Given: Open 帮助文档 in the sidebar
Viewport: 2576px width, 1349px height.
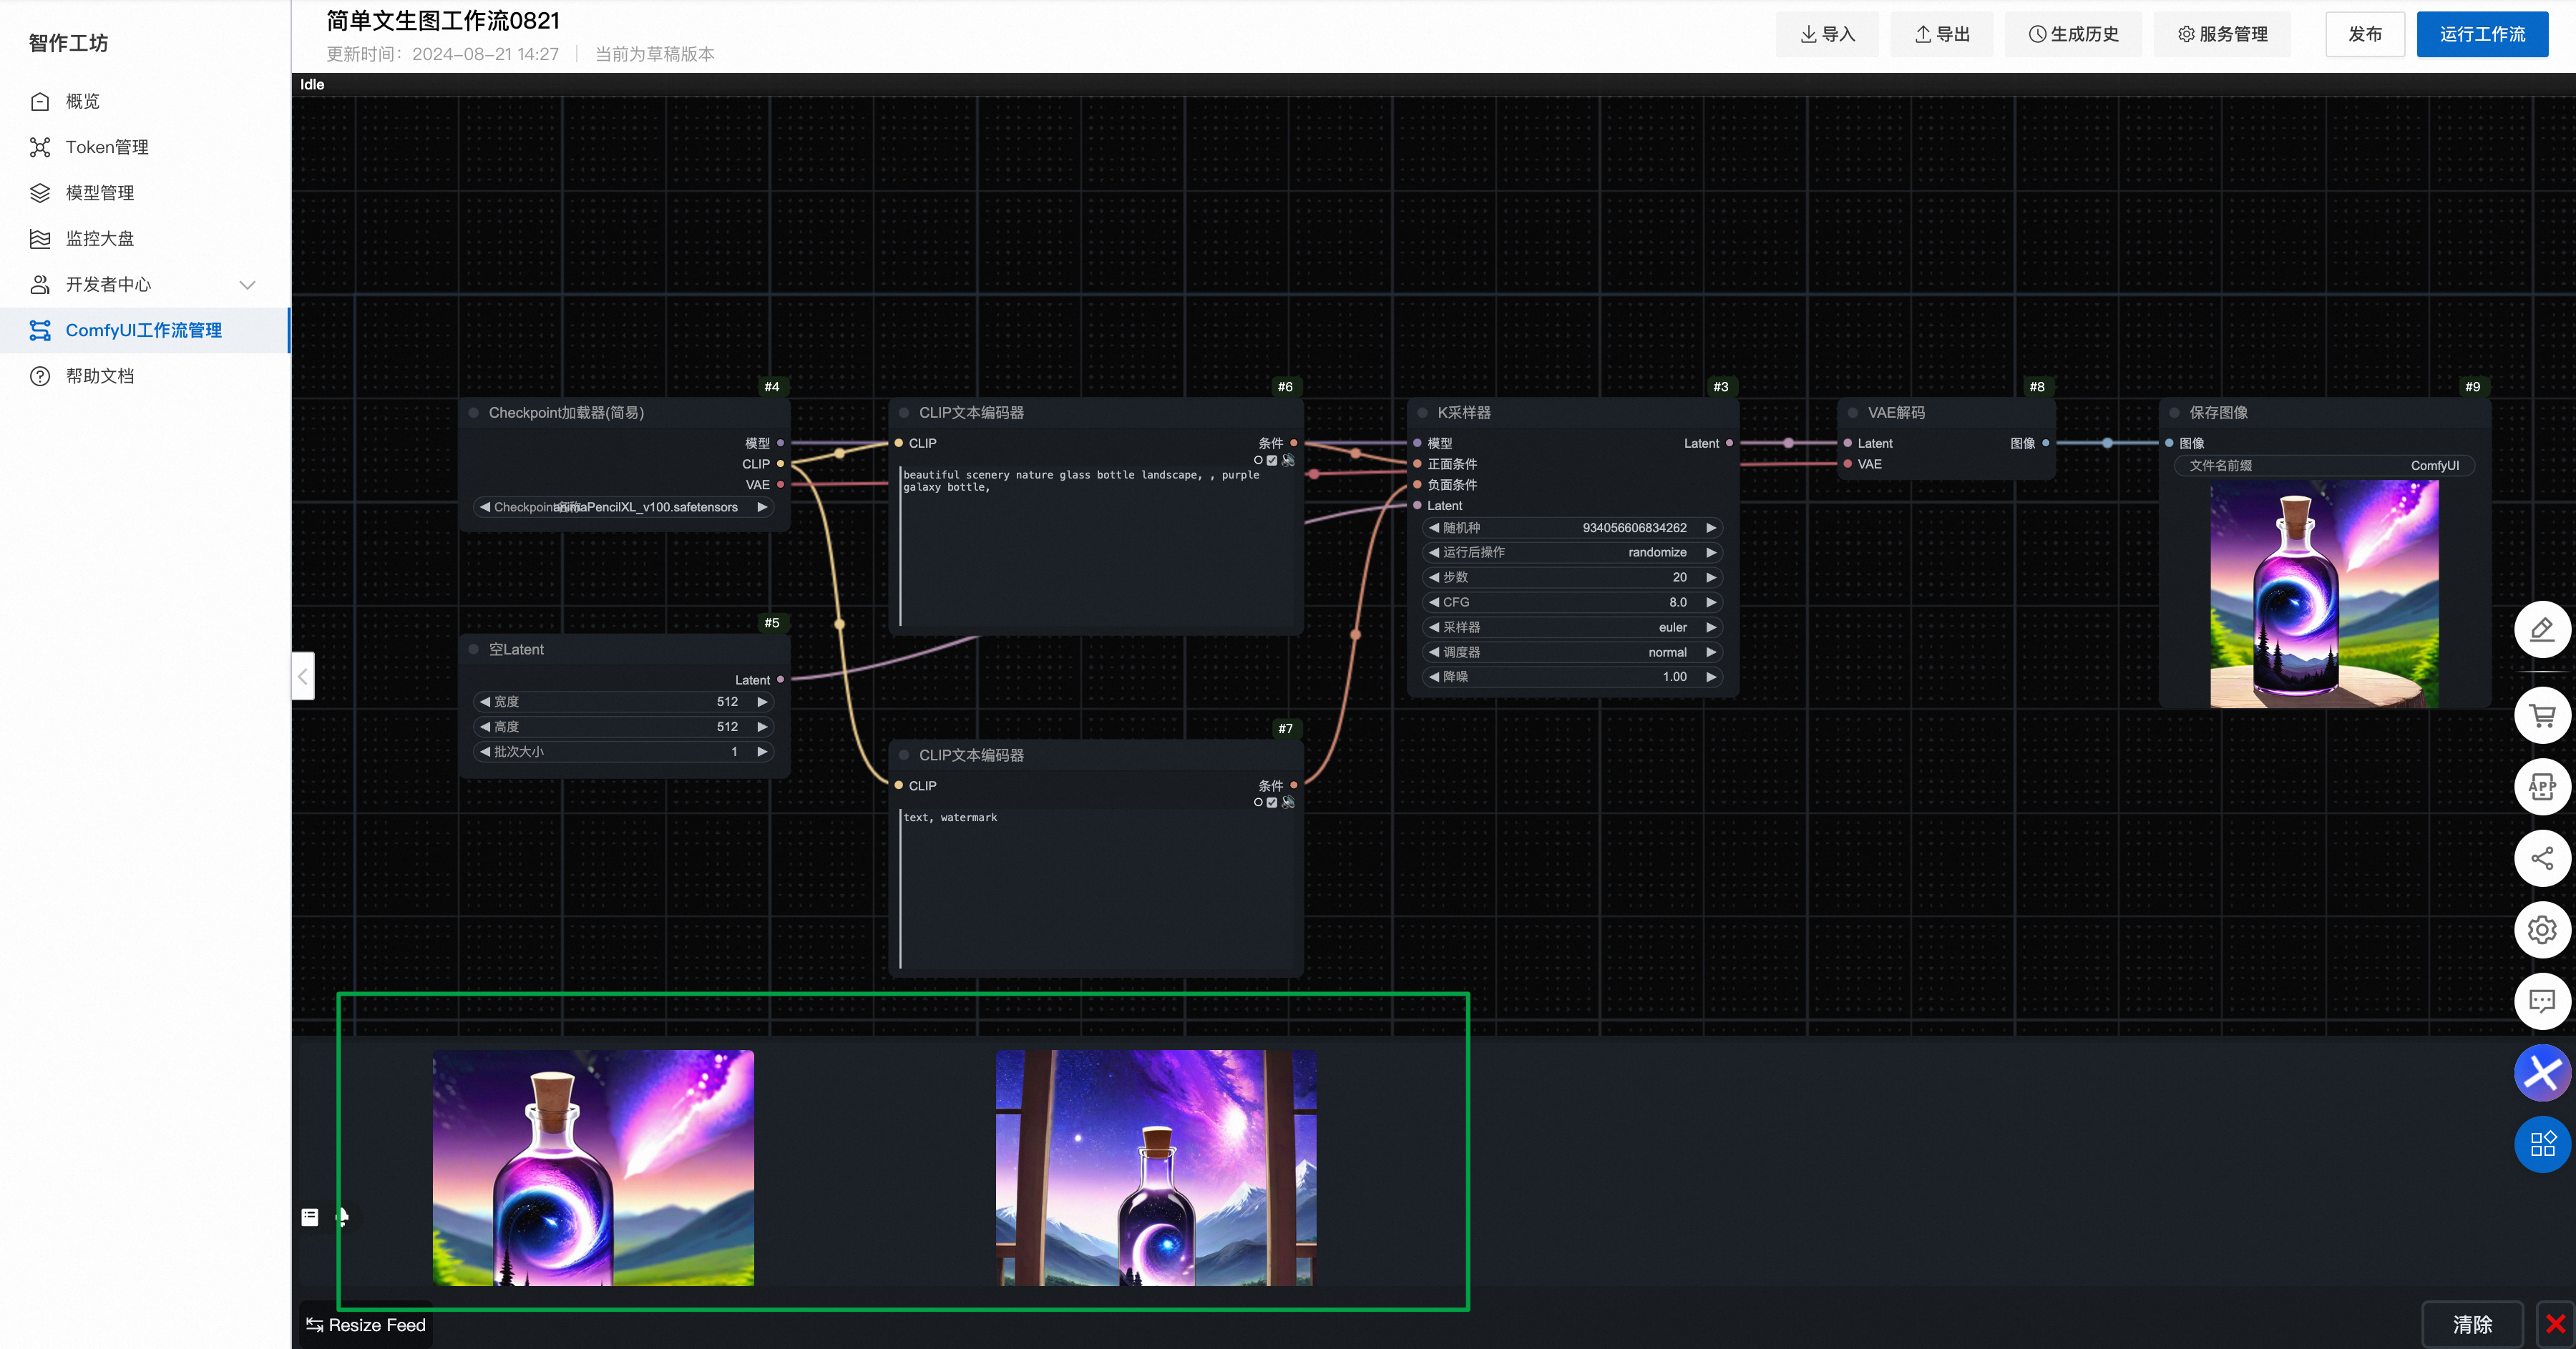Looking at the screenshot, I should (145, 376).
